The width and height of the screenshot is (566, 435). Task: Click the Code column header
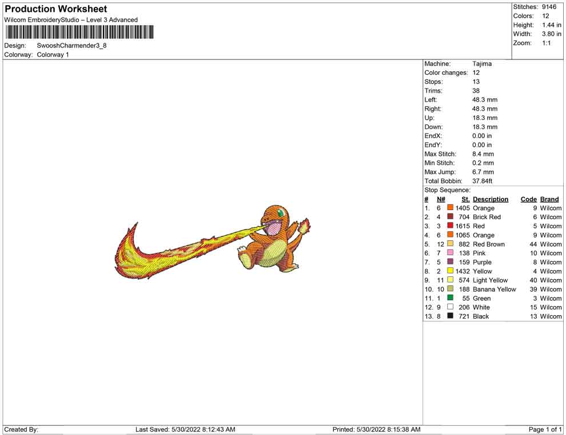coord(529,199)
